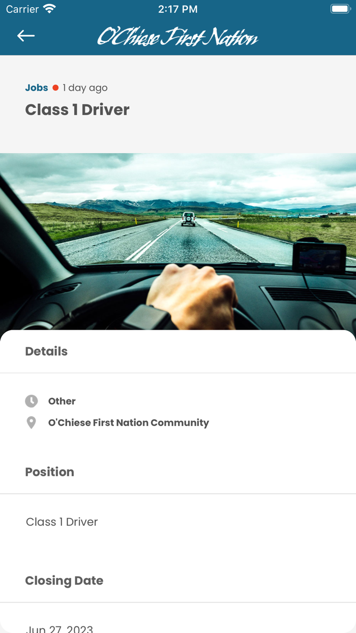Open the Jobs category link

(x=37, y=88)
